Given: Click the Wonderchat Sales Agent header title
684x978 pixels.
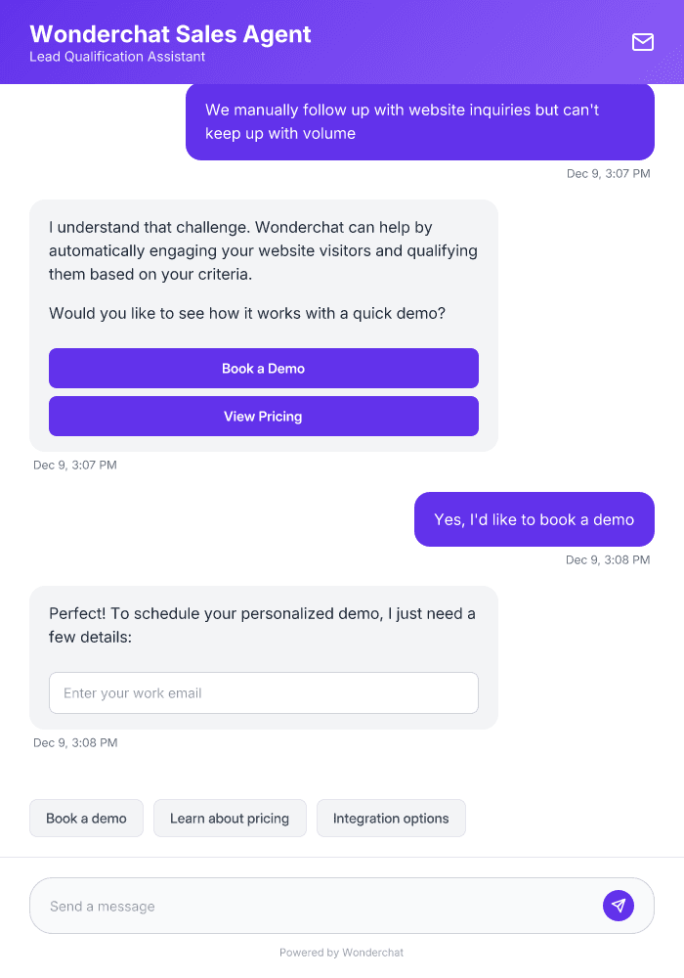Looking at the screenshot, I should [x=170, y=33].
